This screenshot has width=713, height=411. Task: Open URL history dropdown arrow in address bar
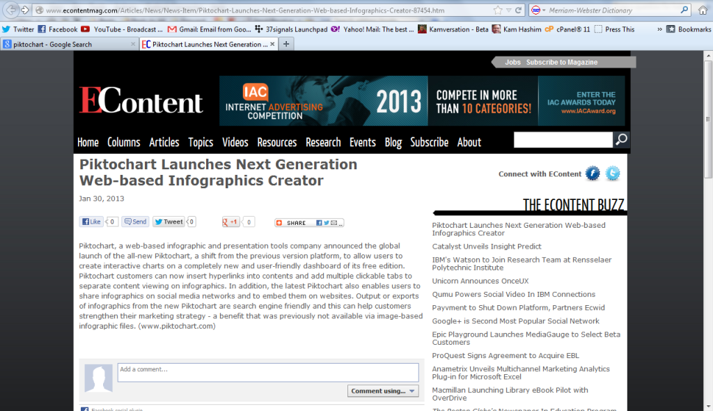(x=509, y=10)
